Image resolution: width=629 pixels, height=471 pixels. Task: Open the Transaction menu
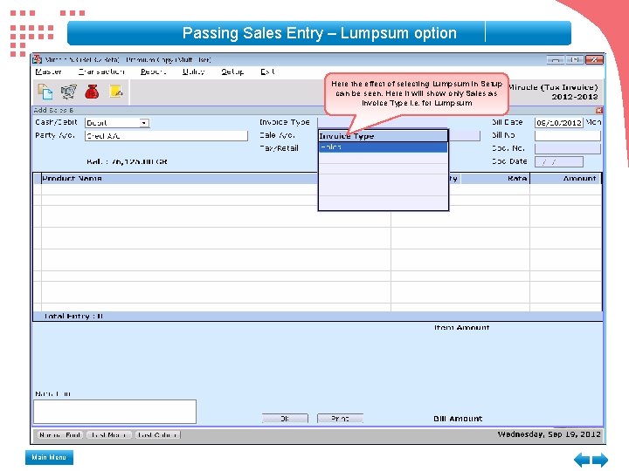[101, 72]
